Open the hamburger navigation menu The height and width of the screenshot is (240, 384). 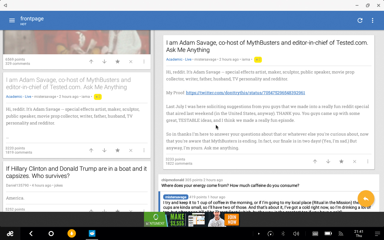12,20
